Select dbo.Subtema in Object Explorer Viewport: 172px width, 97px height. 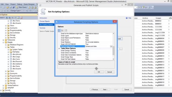pos(17,64)
